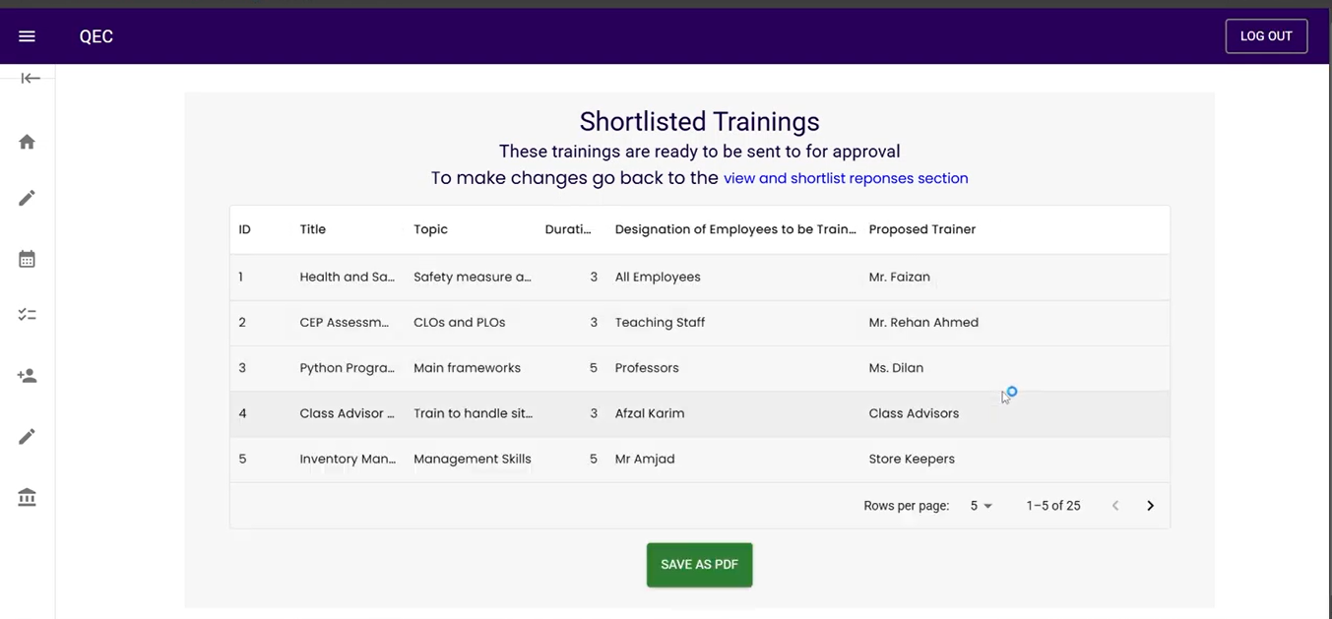The width and height of the screenshot is (1332, 619).
Task: Click the Title column header
Action: pyautogui.click(x=312, y=229)
